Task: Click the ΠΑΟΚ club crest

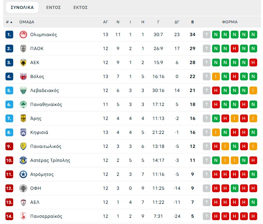Action: [23, 49]
